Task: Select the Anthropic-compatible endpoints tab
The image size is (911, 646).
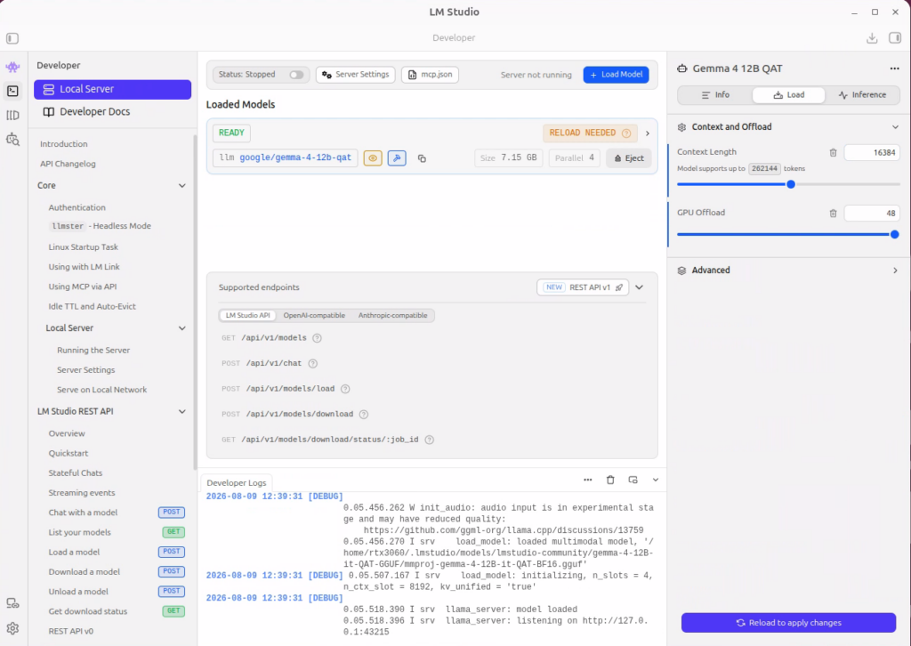Action: [392, 316]
